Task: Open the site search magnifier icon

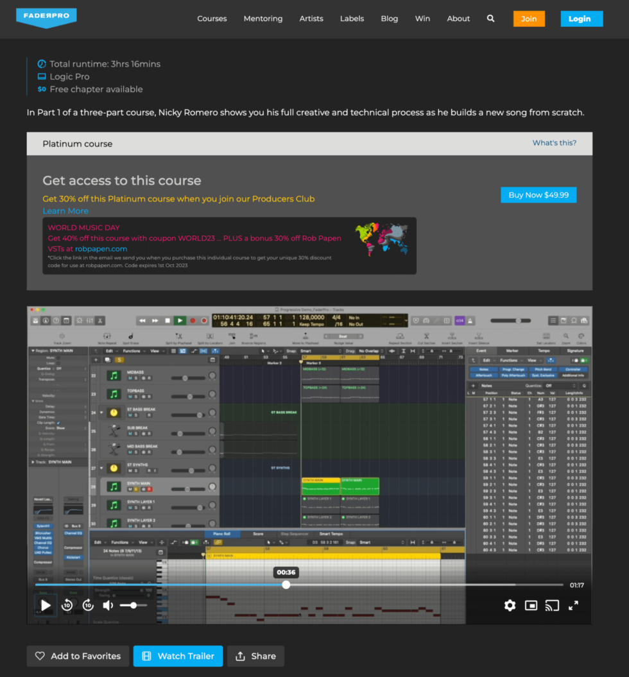Action: point(490,19)
